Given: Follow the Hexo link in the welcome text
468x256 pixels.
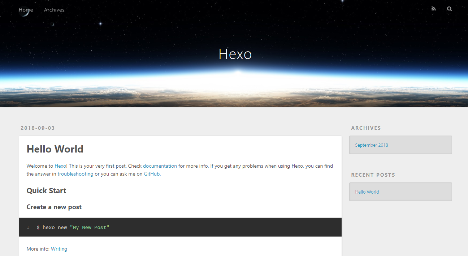Looking at the screenshot, I should tap(60, 166).
